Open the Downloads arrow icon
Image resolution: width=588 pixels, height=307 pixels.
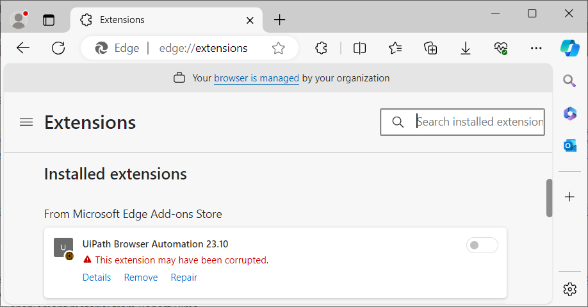[x=466, y=48]
